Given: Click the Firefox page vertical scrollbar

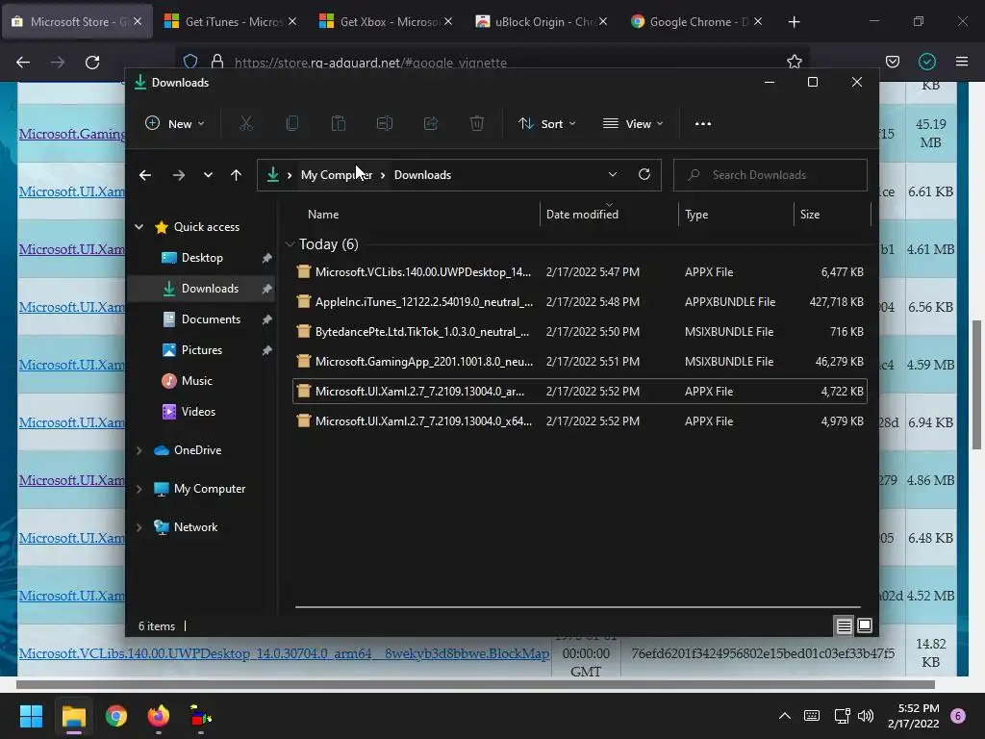Looking at the screenshot, I should (x=976, y=385).
